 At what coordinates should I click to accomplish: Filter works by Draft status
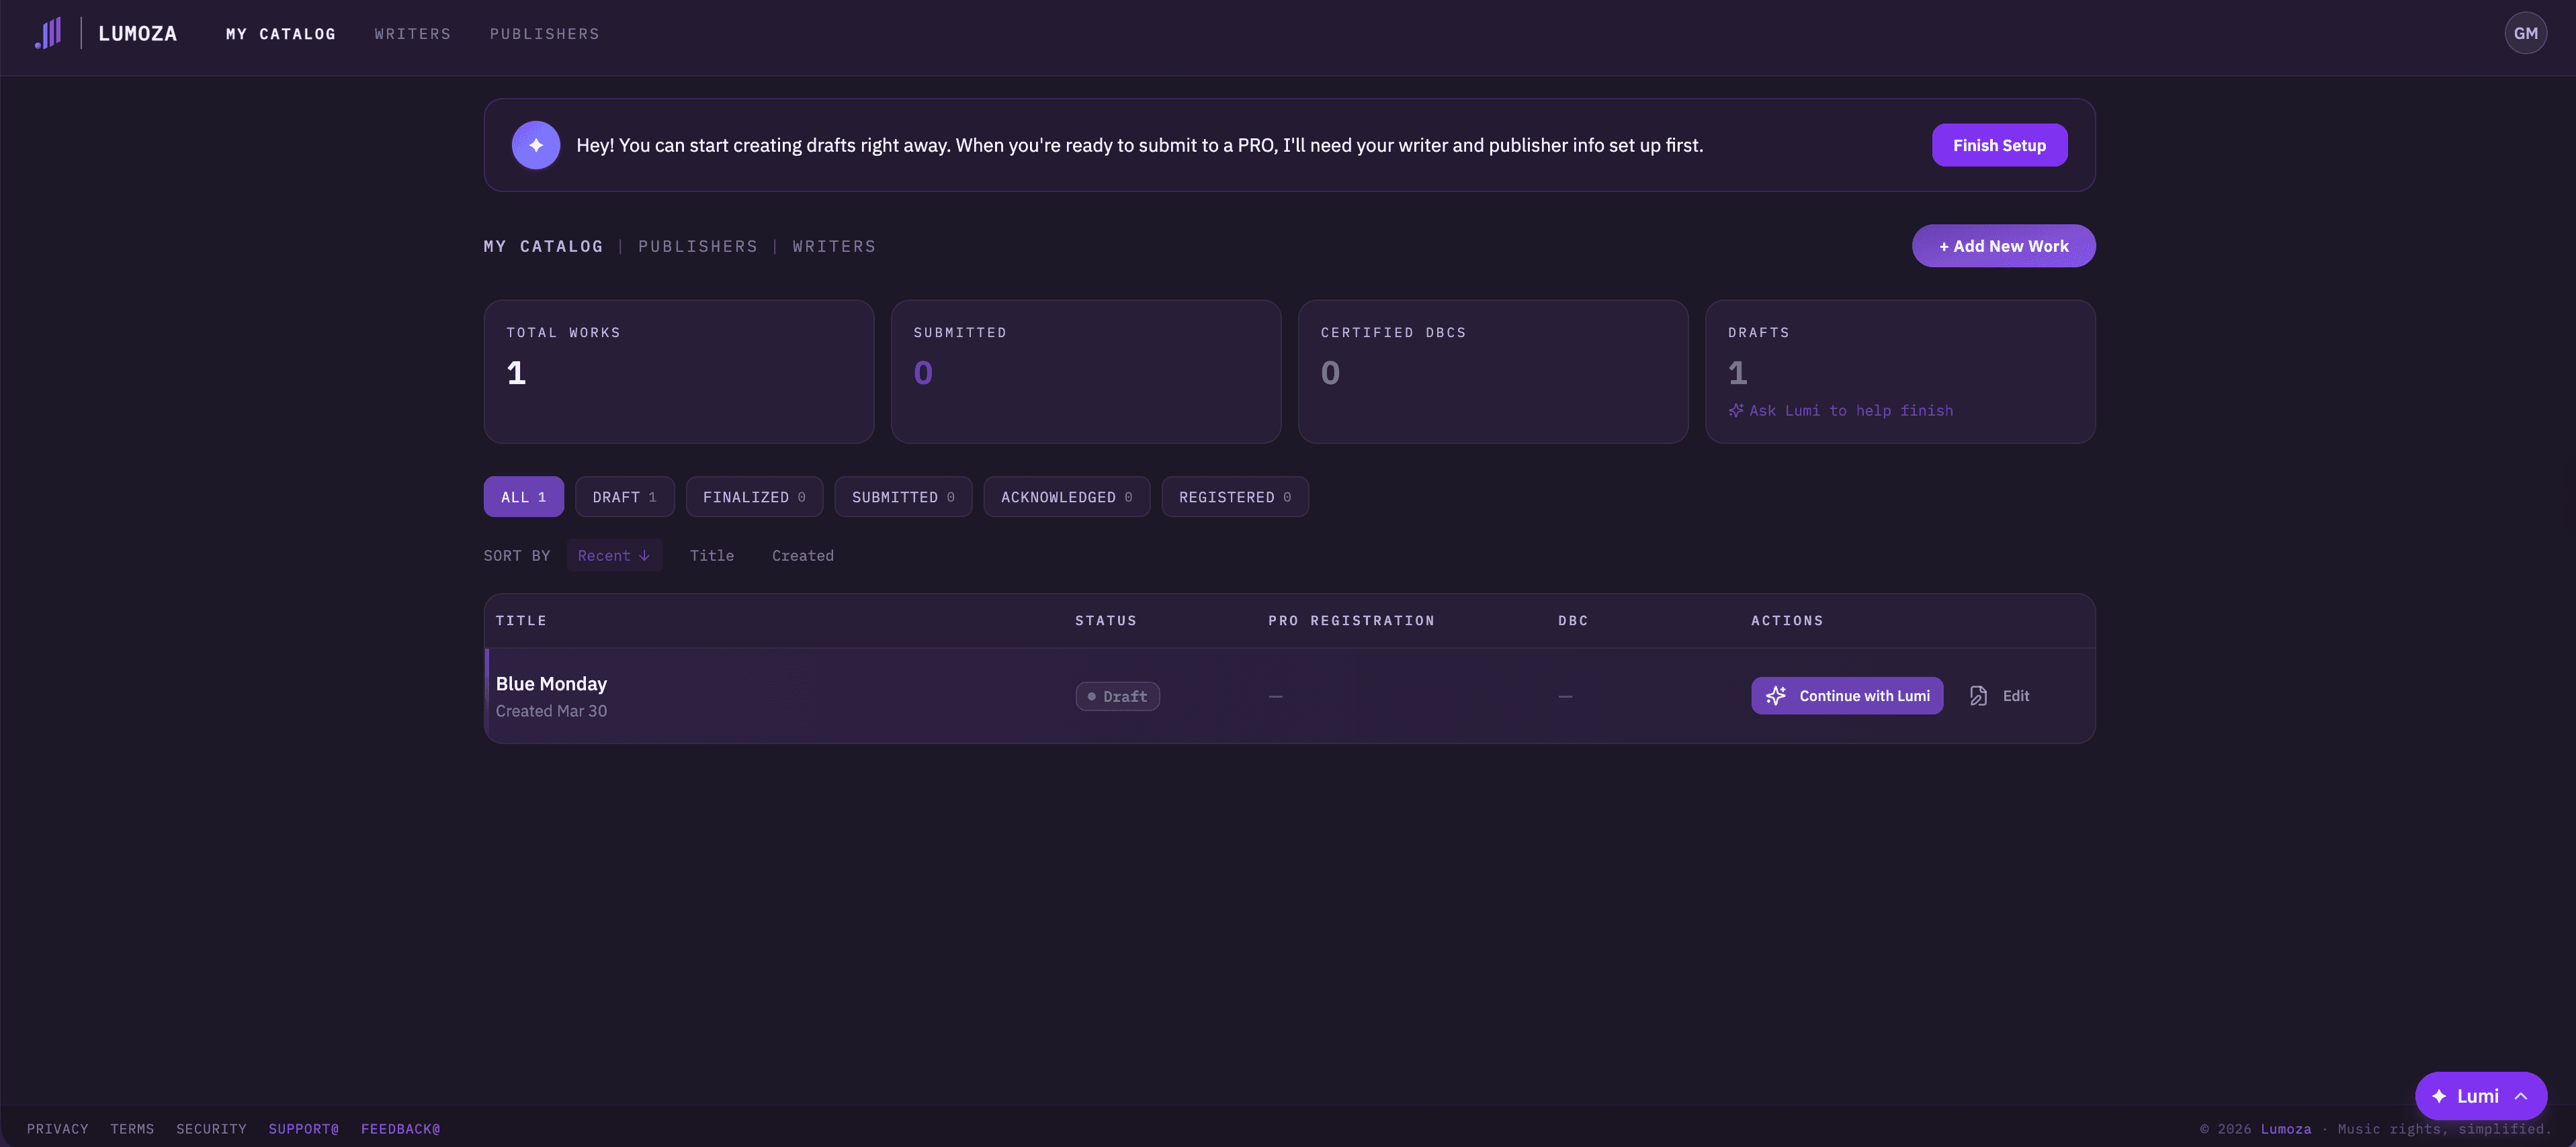point(624,496)
